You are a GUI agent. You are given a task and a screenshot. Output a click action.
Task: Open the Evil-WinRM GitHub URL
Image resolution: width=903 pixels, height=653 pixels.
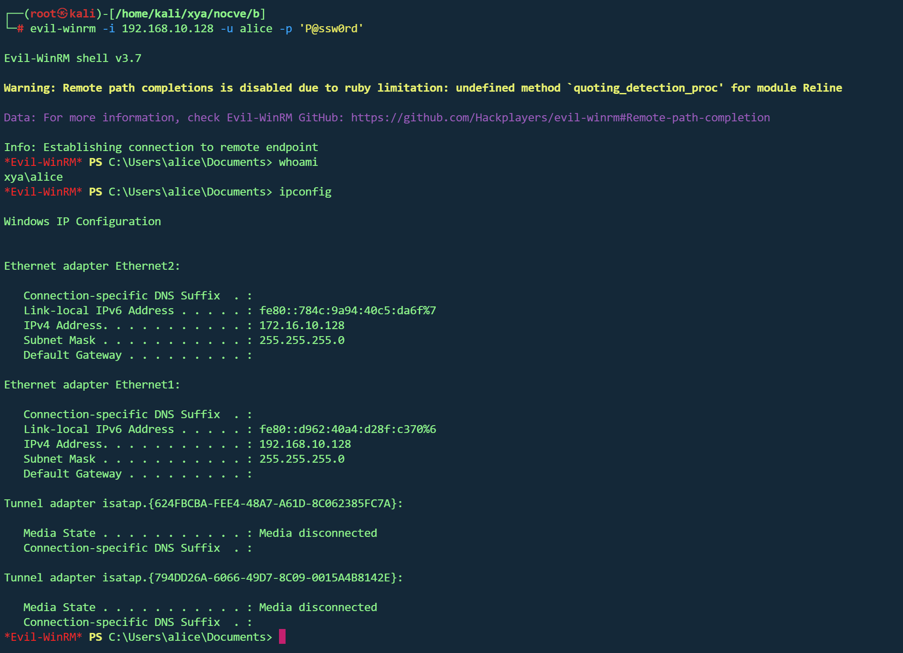(560, 117)
